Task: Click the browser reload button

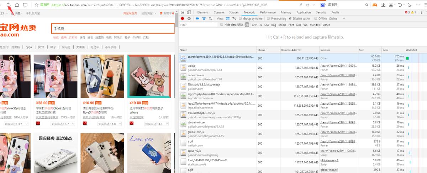Action: click(9, 5)
